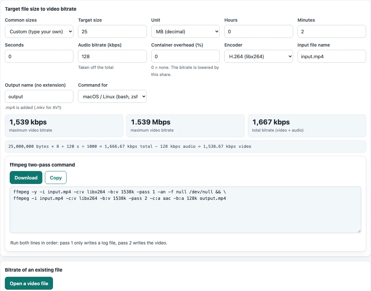Click the Output name field

pyautogui.click(x=39, y=96)
